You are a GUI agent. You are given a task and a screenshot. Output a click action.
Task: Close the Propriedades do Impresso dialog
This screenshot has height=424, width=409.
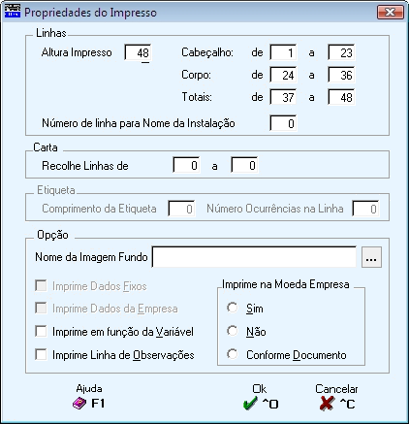coord(391,13)
